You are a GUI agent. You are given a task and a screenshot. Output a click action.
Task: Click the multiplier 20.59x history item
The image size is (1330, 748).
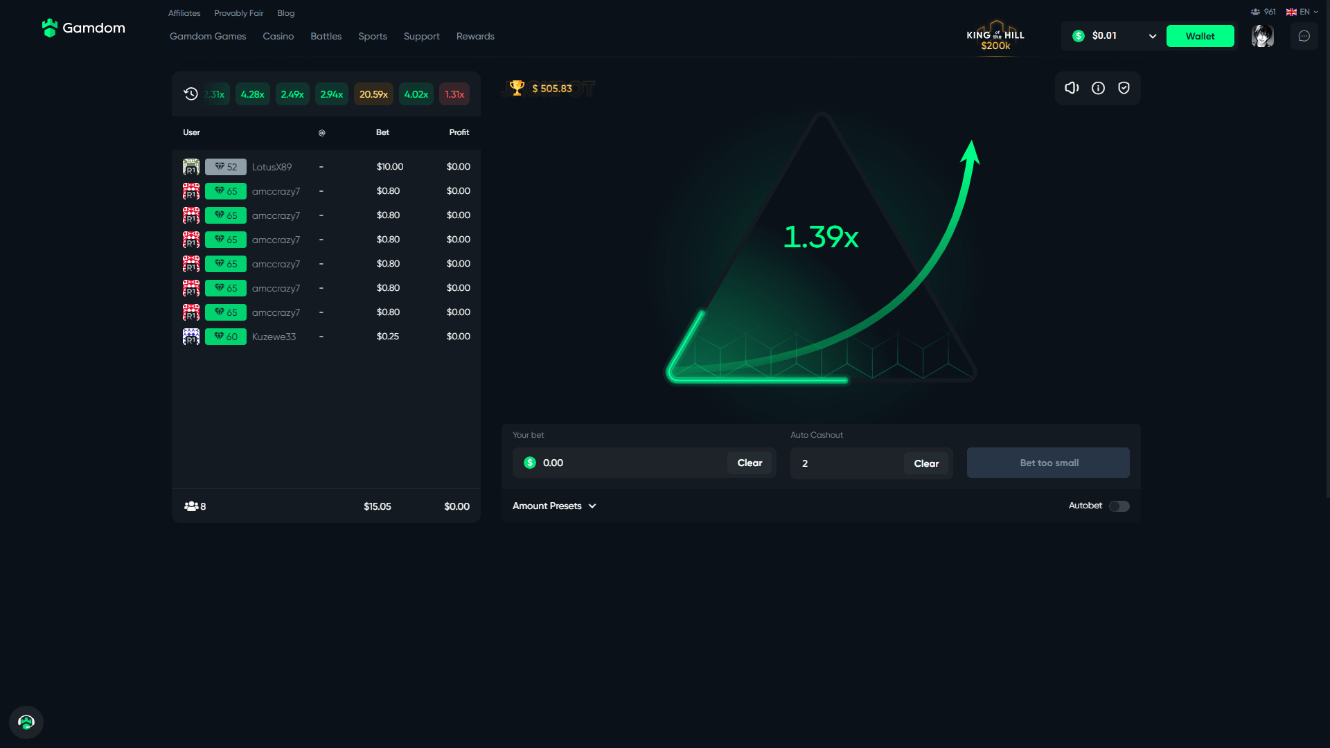373,94
